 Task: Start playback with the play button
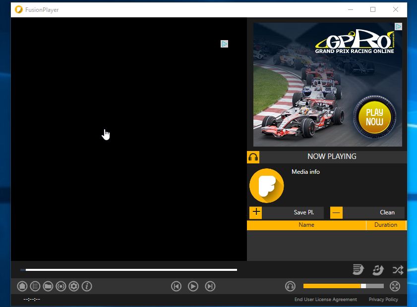[193, 286]
